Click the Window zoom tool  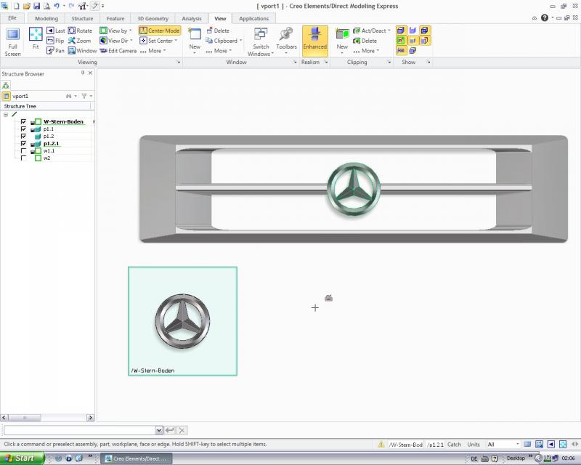pos(82,51)
